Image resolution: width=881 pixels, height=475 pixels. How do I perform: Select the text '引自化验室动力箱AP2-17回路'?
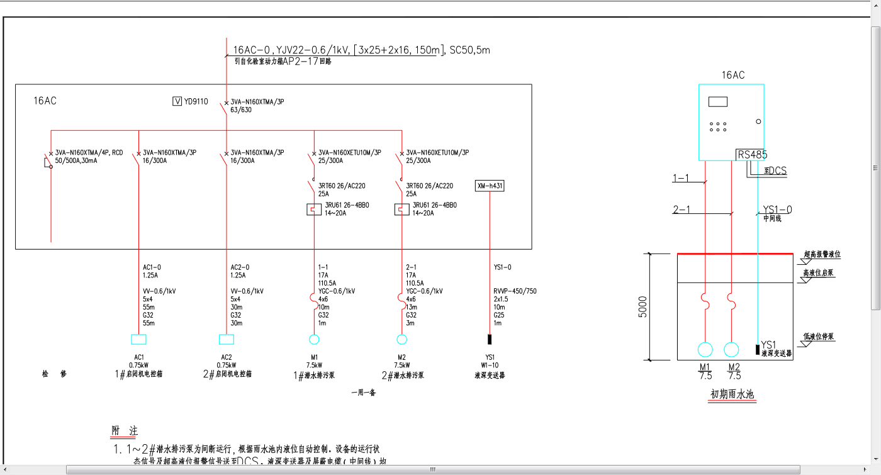[x=283, y=62]
